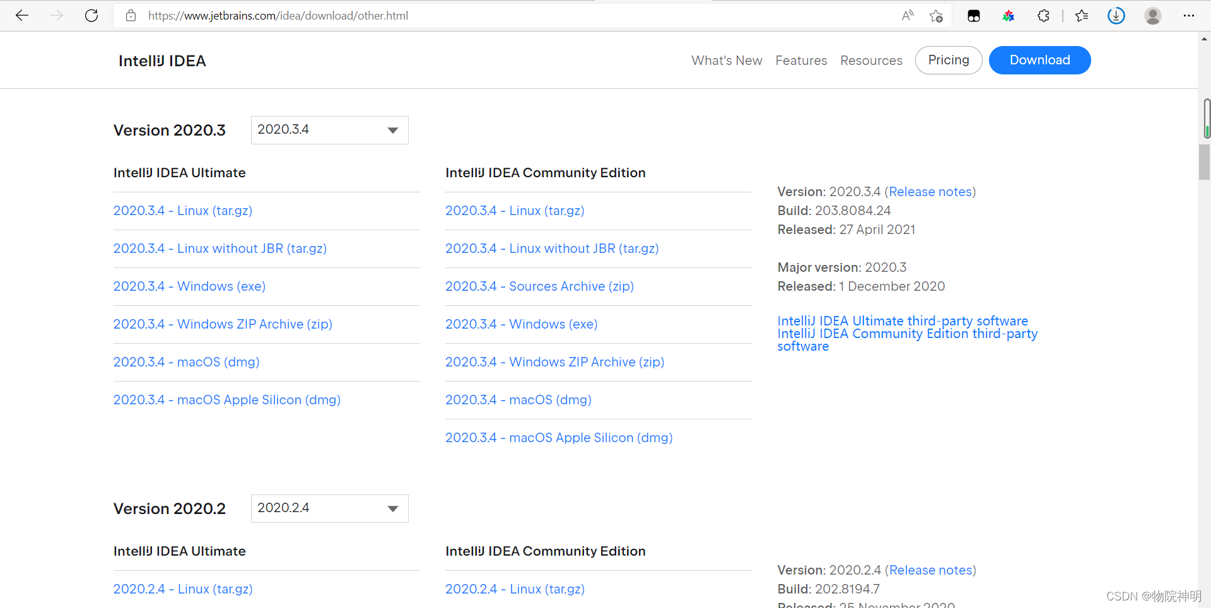
Task: Open 2020.3.4 Release notes link
Action: 930,192
